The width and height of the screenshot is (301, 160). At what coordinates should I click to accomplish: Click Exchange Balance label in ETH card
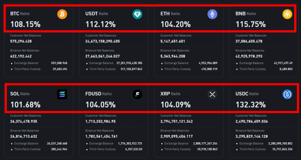pos(176,63)
